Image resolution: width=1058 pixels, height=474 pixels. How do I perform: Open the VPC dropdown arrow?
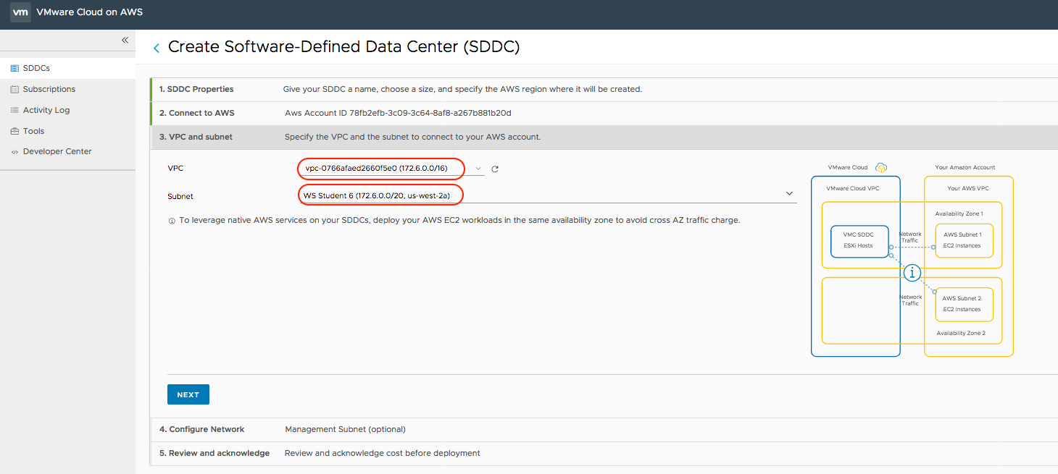[x=478, y=169]
